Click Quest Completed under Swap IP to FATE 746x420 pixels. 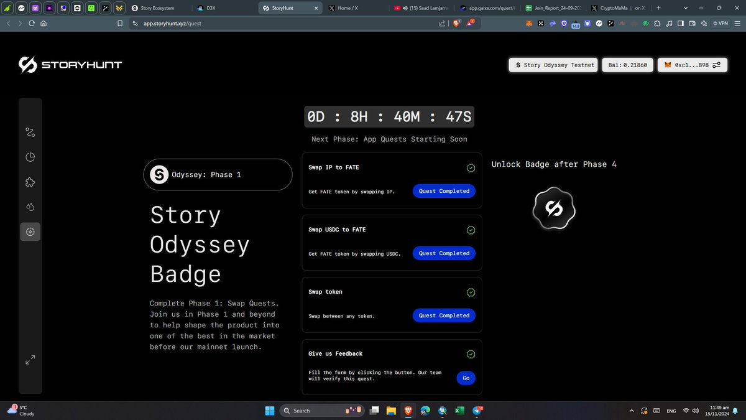coord(444,191)
